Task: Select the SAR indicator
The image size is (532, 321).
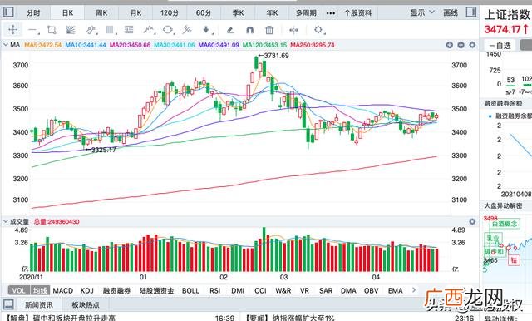Action: (326, 291)
